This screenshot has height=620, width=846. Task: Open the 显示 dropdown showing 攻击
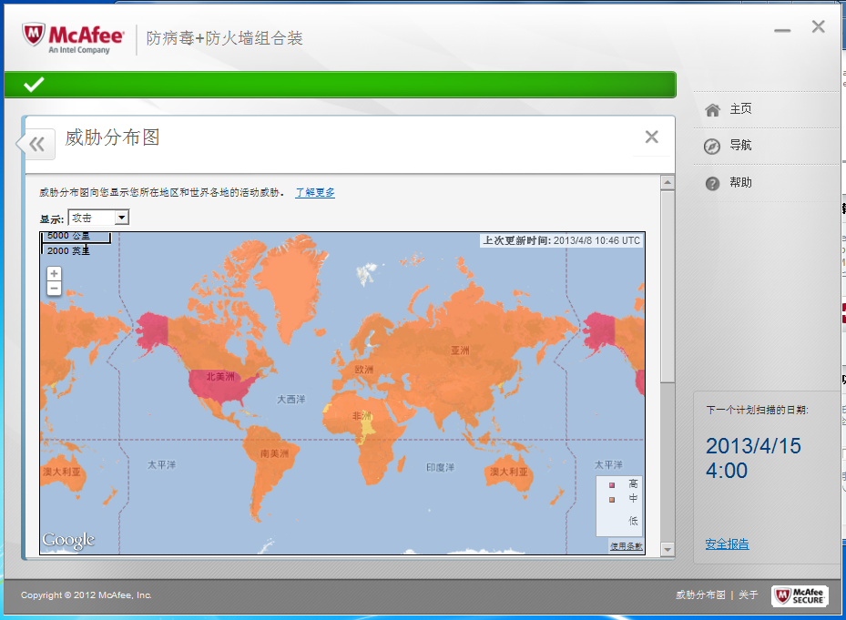(x=98, y=218)
